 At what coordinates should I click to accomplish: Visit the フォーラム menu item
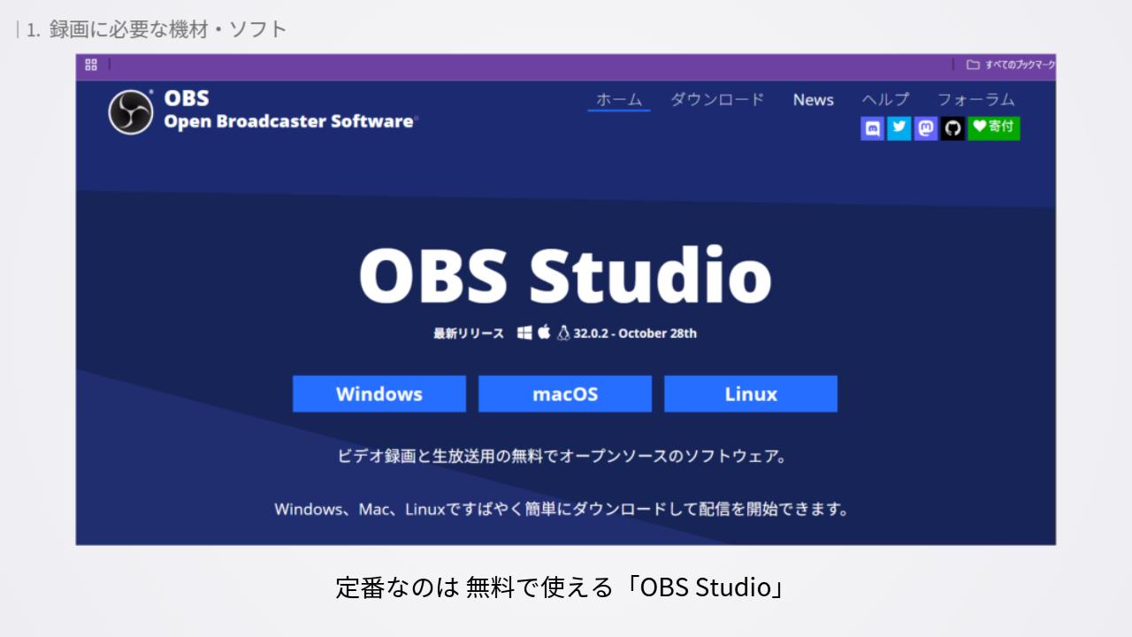[976, 100]
